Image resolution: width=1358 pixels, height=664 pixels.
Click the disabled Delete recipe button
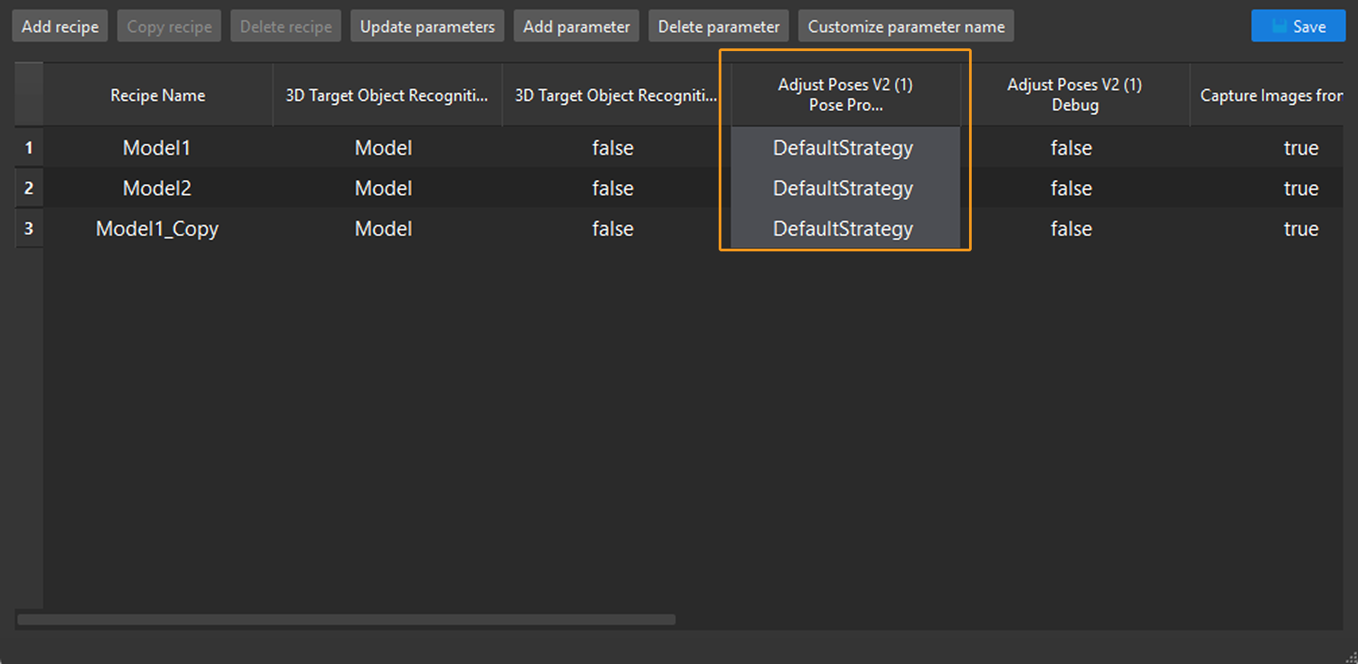coord(285,26)
